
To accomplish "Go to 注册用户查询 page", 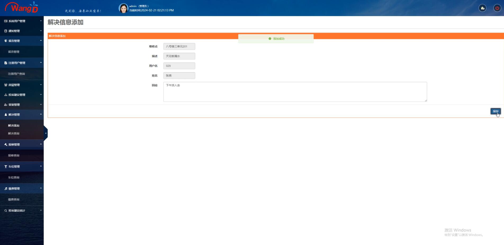I will [16, 74].
